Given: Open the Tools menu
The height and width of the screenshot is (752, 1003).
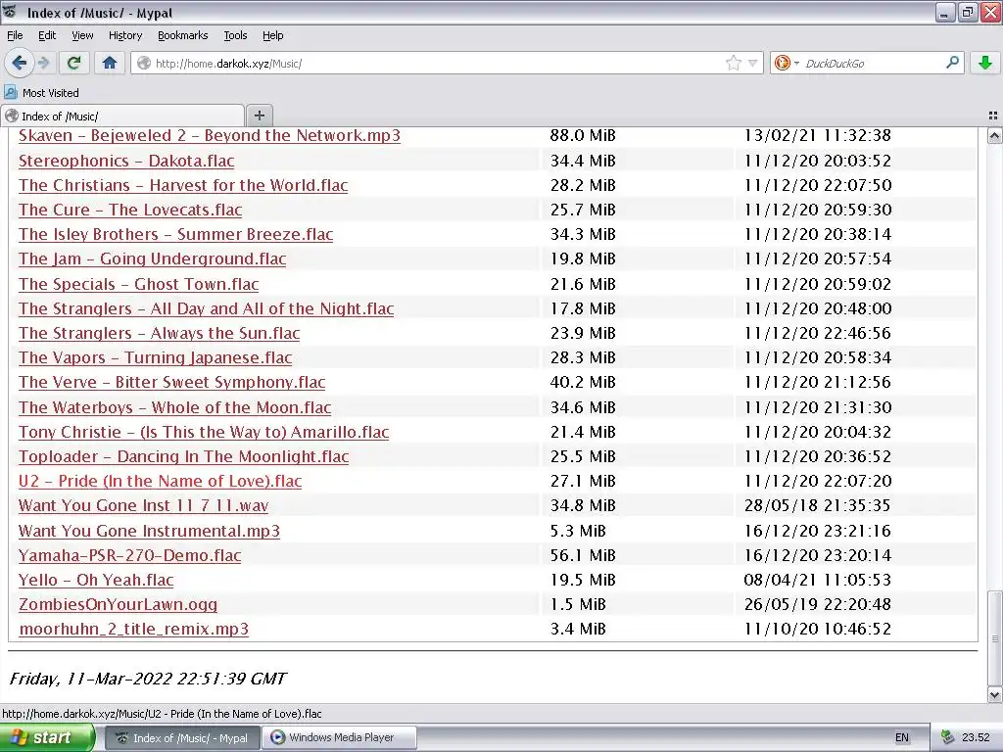Looking at the screenshot, I should point(235,35).
